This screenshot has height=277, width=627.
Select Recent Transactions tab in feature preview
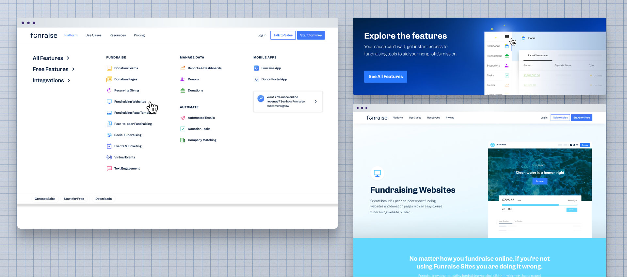(538, 56)
